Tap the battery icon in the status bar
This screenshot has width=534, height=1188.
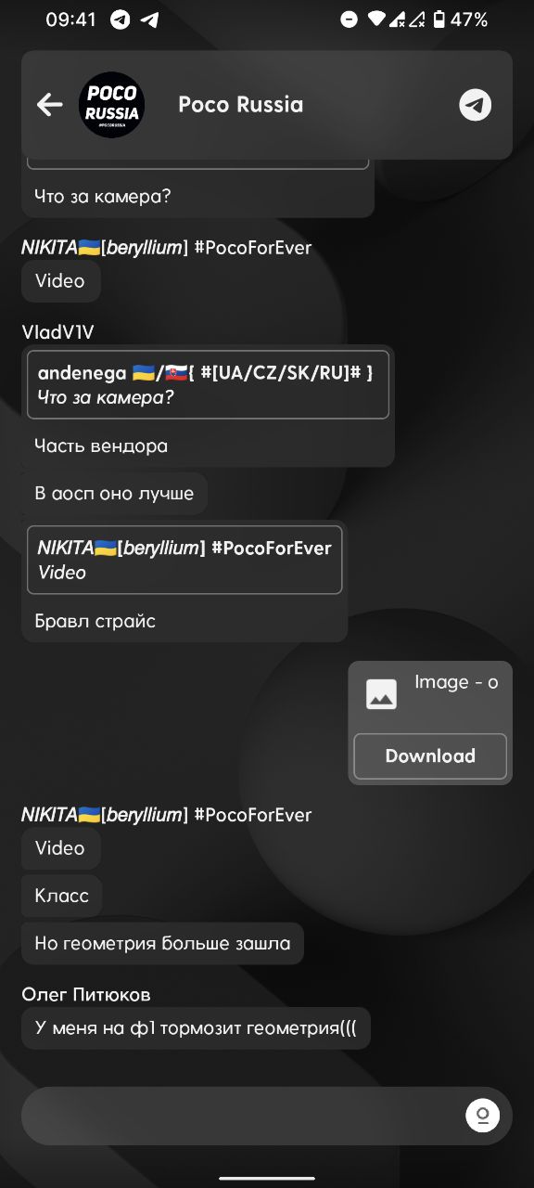pyautogui.click(x=439, y=19)
